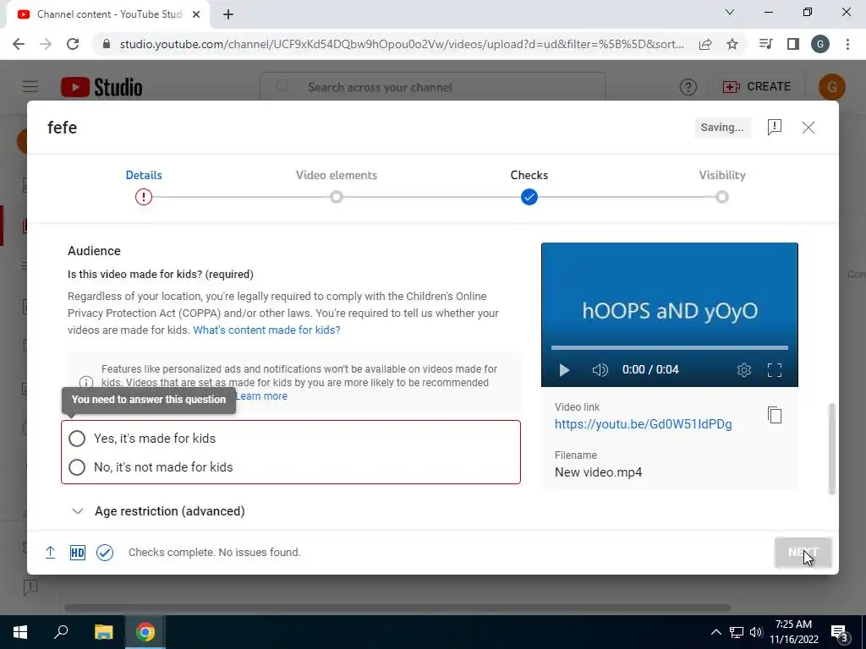
Task: Go to the Visibility step
Action: point(722,175)
